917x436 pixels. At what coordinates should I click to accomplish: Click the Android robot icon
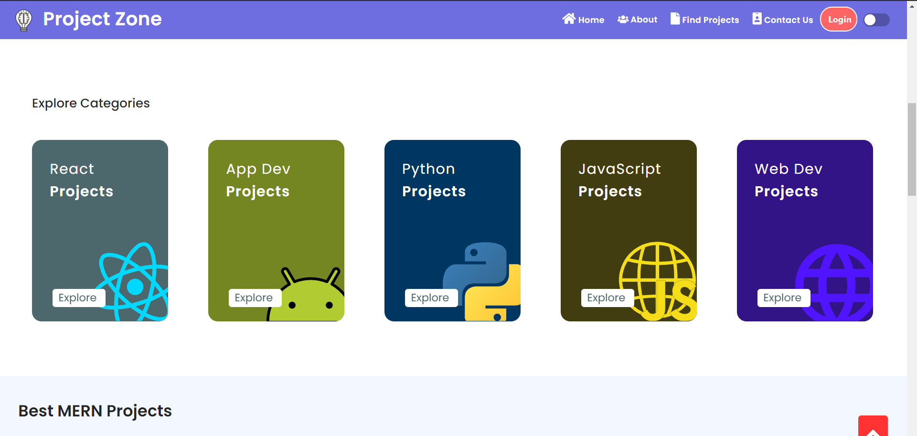pyautogui.click(x=305, y=294)
